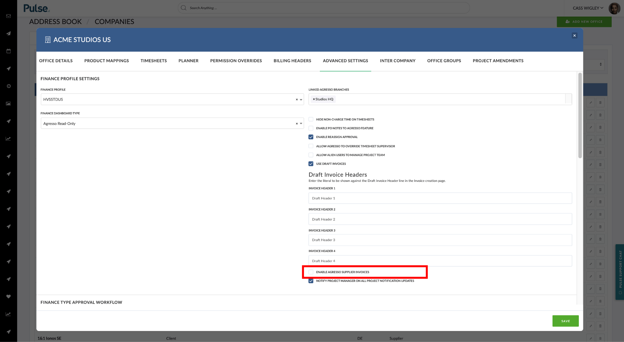Select the Advanced Settings tab
Screen dimensions: 624x342
click(345, 61)
